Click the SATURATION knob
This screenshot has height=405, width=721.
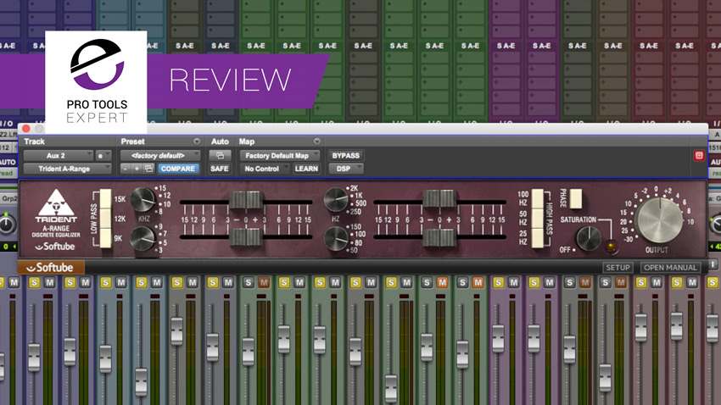click(588, 238)
